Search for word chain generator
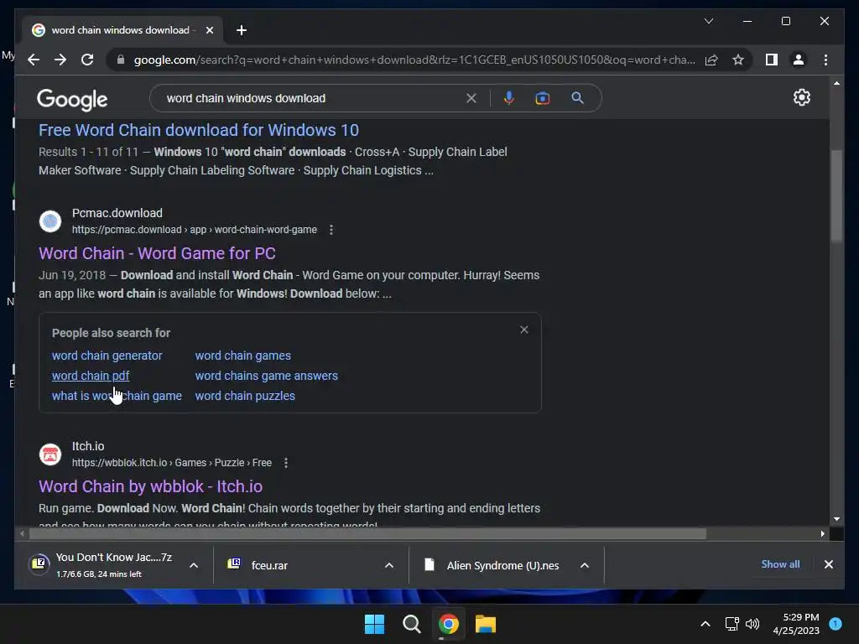This screenshot has width=859, height=644. point(107,356)
